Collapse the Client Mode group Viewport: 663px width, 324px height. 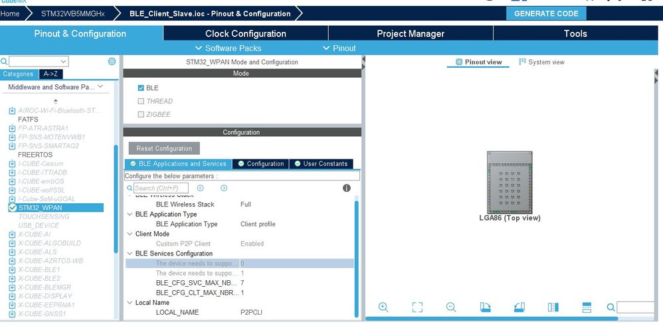coord(130,234)
